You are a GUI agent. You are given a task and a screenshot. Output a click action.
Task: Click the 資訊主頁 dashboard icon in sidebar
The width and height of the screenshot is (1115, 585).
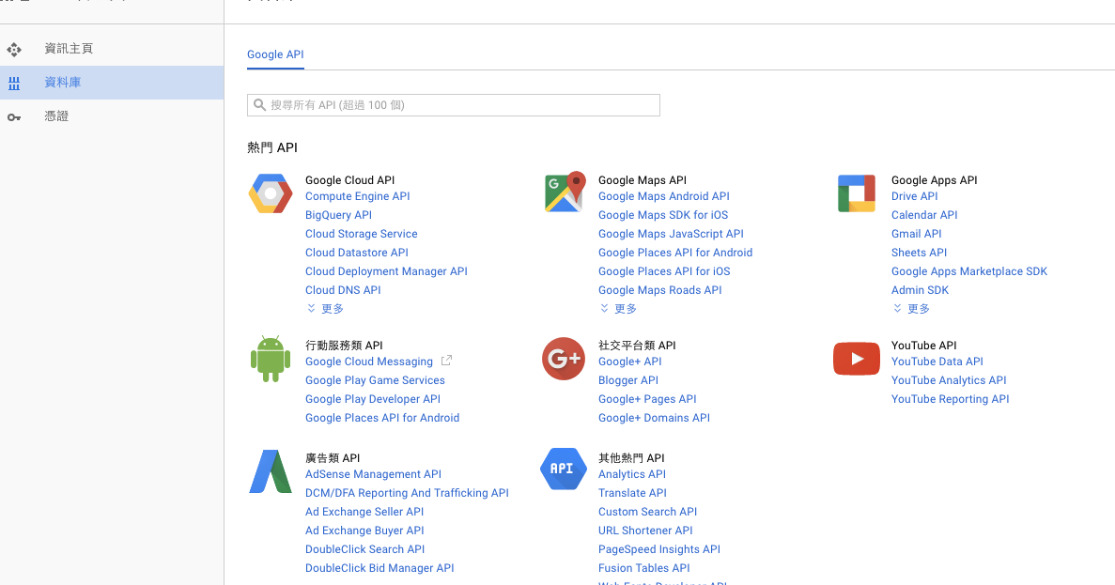click(14, 49)
